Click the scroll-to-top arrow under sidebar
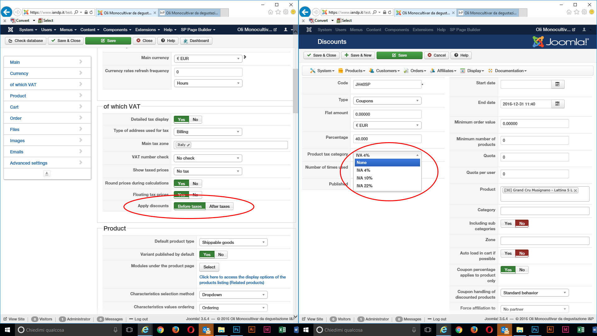 tap(47, 173)
